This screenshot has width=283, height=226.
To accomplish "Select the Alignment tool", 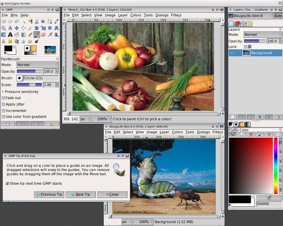I will (23, 28).
